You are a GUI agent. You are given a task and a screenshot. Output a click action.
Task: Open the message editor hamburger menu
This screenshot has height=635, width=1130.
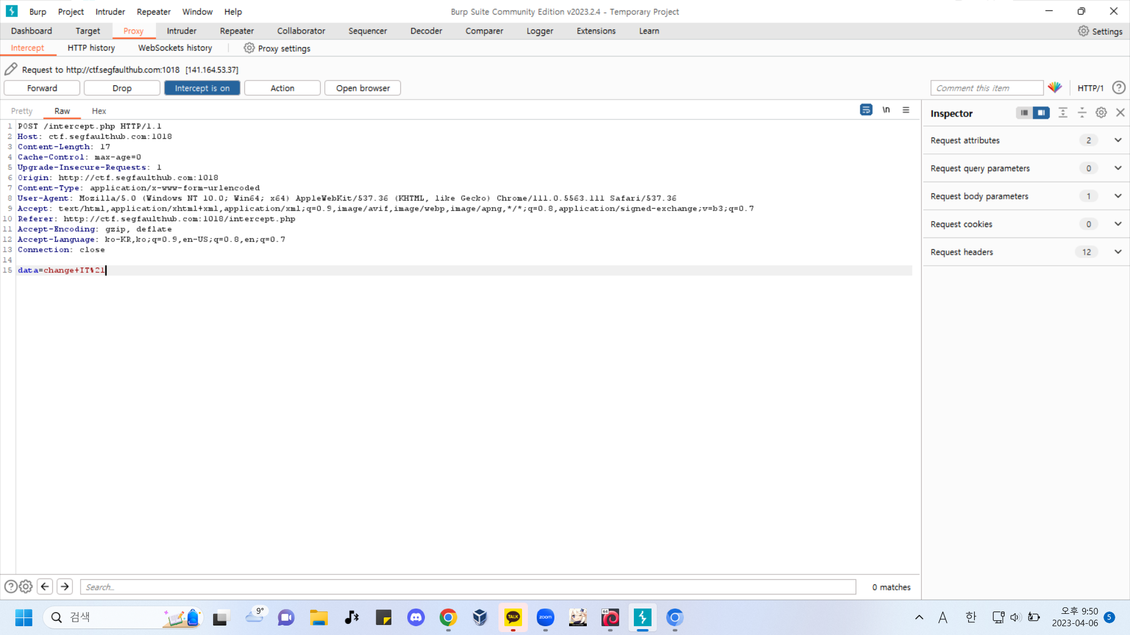pyautogui.click(x=906, y=110)
